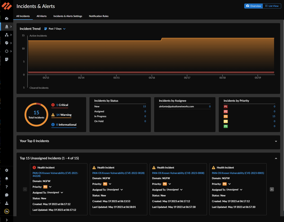The image size is (284, 222).
Task: Click next arrow in unassigned incidents carousel
Action: pyautogui.click(x=272, y=189)
